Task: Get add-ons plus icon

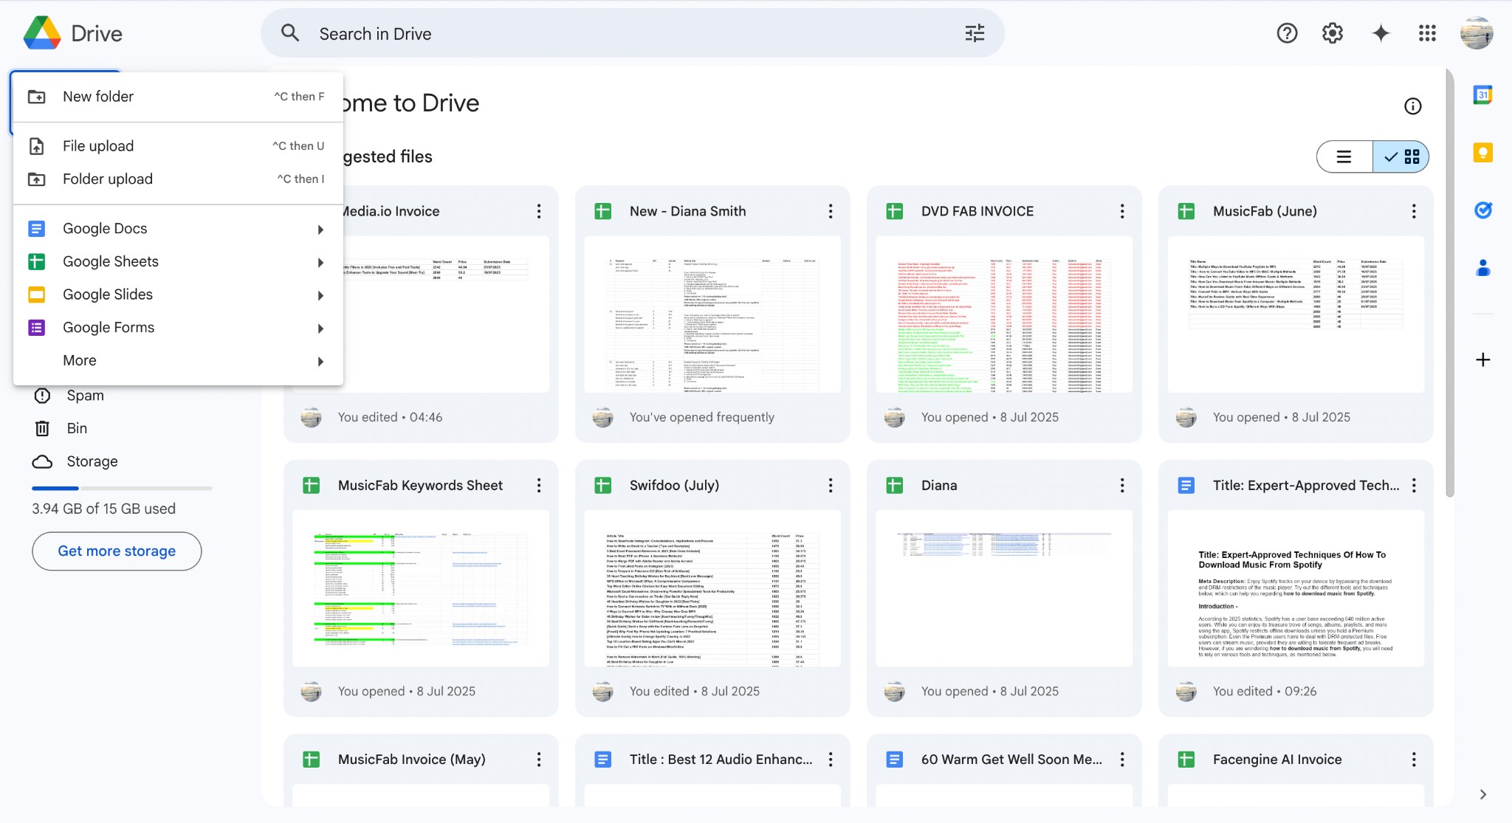Action: pos(1482,359)
